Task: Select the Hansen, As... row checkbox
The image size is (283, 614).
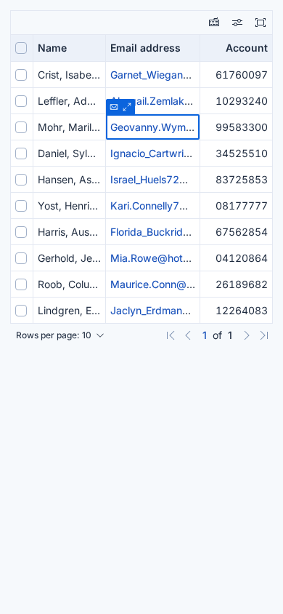Action: pyautogui.click(x=21, y=180)
